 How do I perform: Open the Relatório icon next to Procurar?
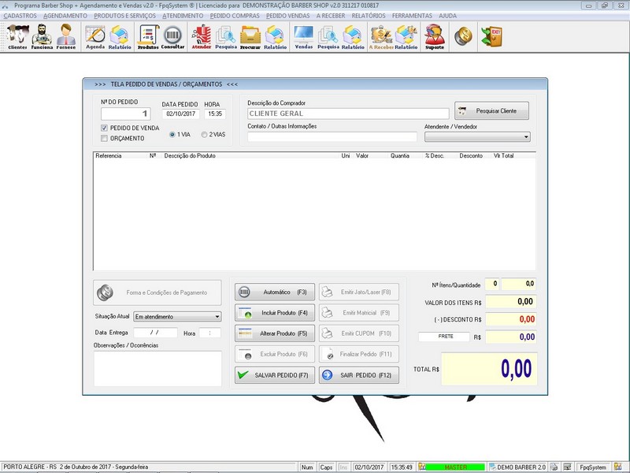pyautogui.click(x=275, y=36)
